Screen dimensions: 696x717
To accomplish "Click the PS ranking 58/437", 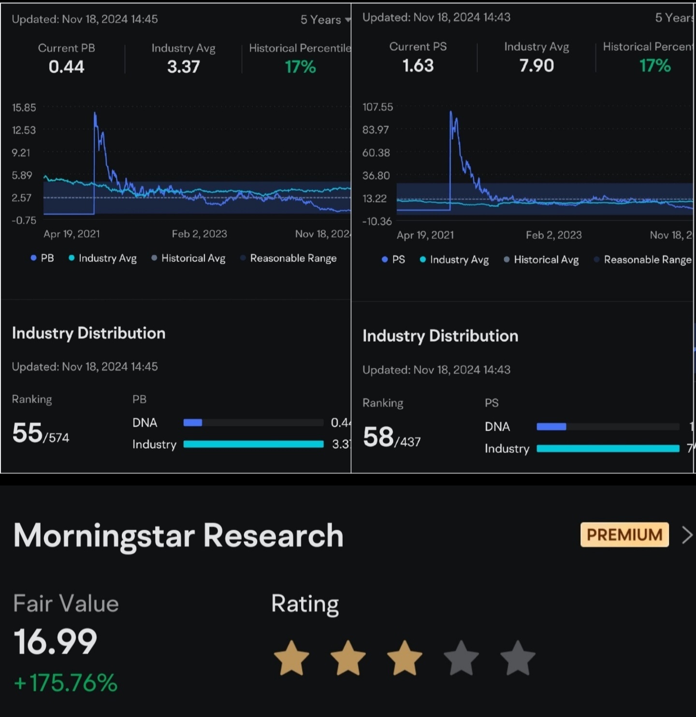I will point(391,437).
